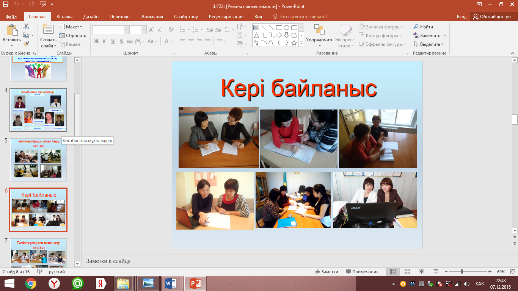The image size is (518, 291).
Task: Switch to reading view icon
Action: [421, 272]
